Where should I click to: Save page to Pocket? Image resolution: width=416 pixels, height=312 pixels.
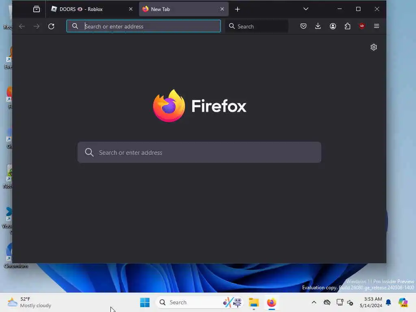tap(303, 26)
